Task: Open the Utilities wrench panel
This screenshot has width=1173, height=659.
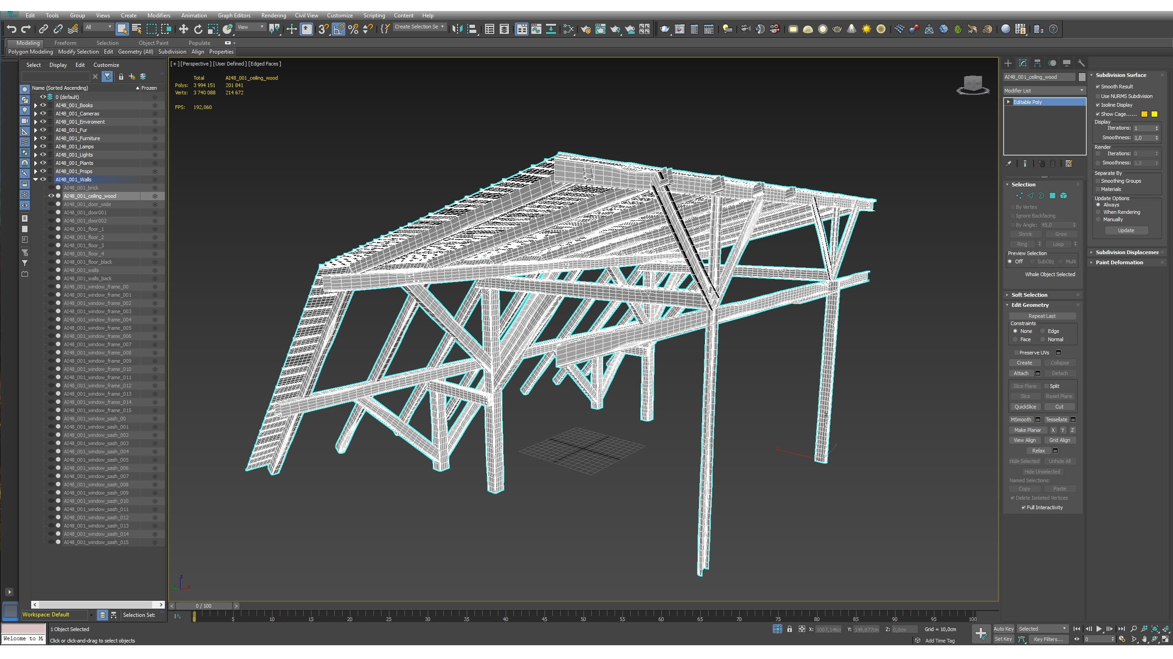Action: click(1081, 63)
